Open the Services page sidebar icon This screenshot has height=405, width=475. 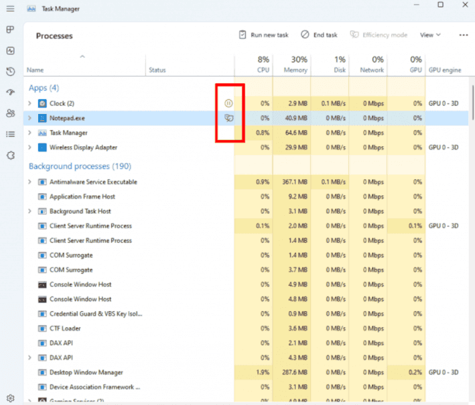[x=11, y=156]
